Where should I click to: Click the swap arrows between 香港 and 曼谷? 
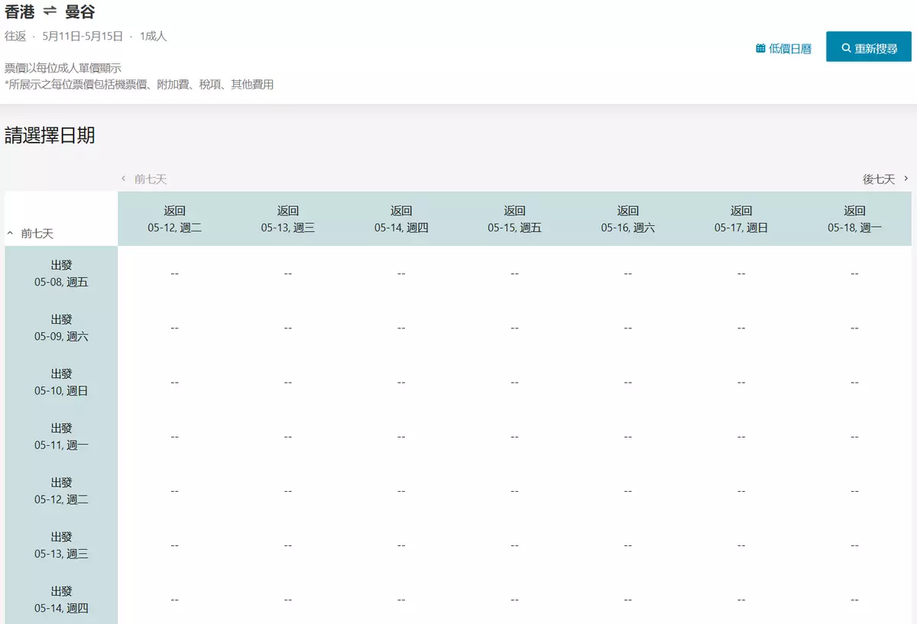coord(50,11)
